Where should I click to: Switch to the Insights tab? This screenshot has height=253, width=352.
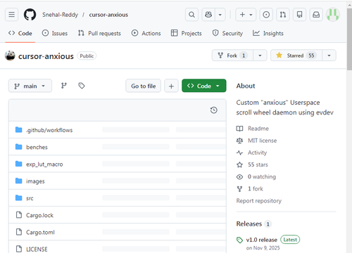[x=268, y=33]
